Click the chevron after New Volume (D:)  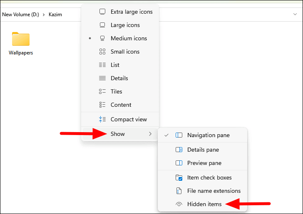(x=43, y=14)
